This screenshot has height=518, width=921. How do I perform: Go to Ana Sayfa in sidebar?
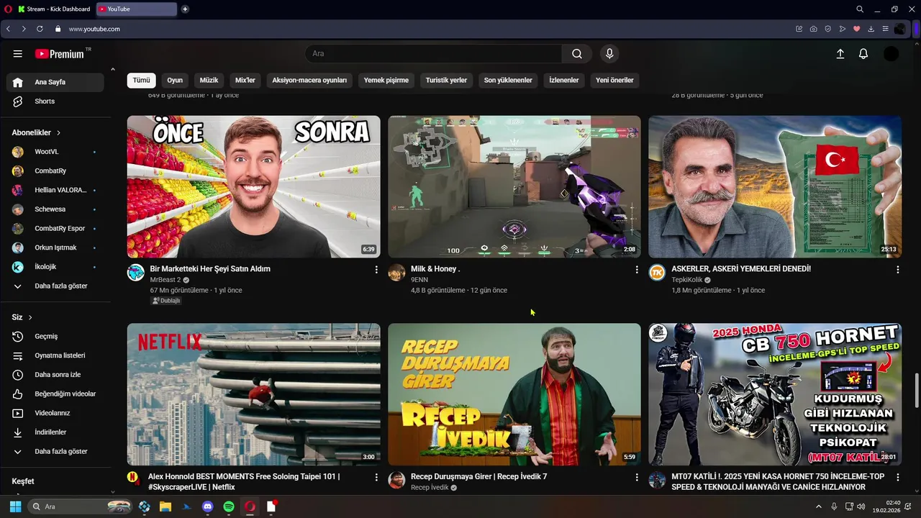(55, 82)
